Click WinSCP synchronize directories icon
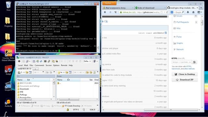Viewport: 208px width, 117px height. tap(37, 61)
